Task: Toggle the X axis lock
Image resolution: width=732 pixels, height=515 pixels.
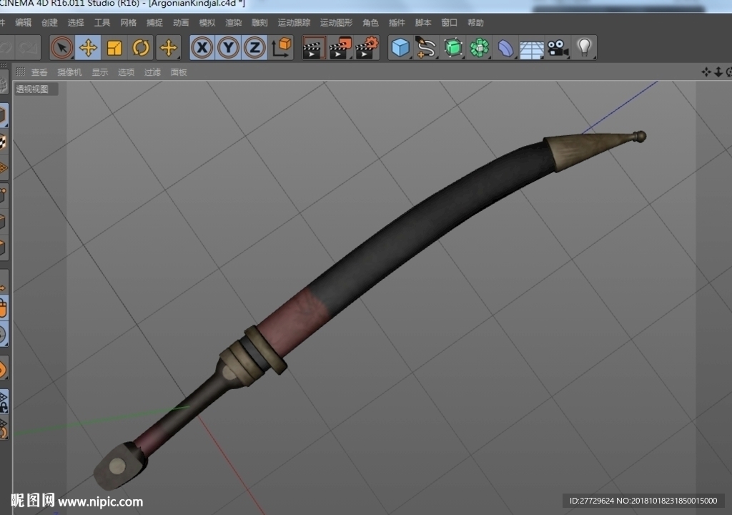Action: pyautogui.click(x=202, y=48)
